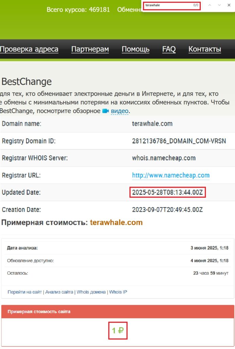Open the FAQ page
Image resolution: width=235 pixels, height=349 pixels.
point(169,49)
